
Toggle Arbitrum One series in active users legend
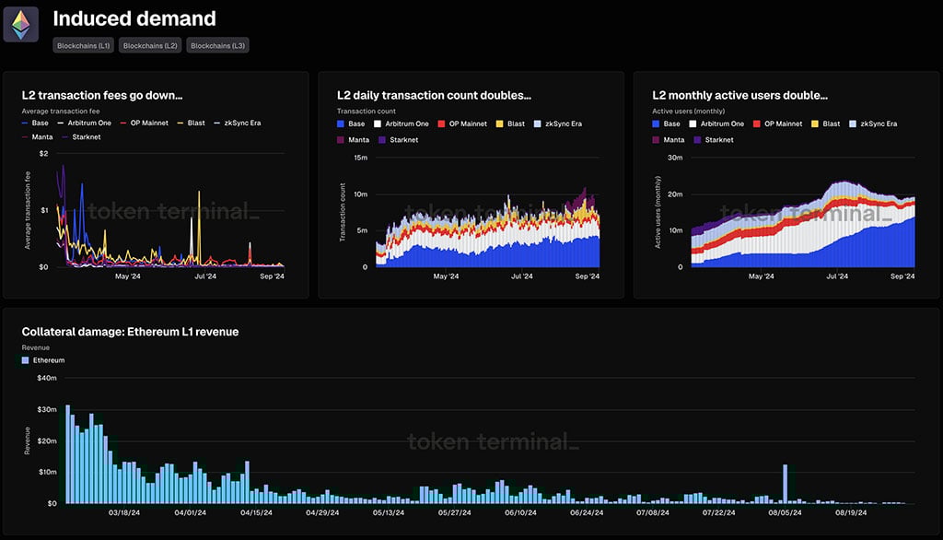coord(716,124)
